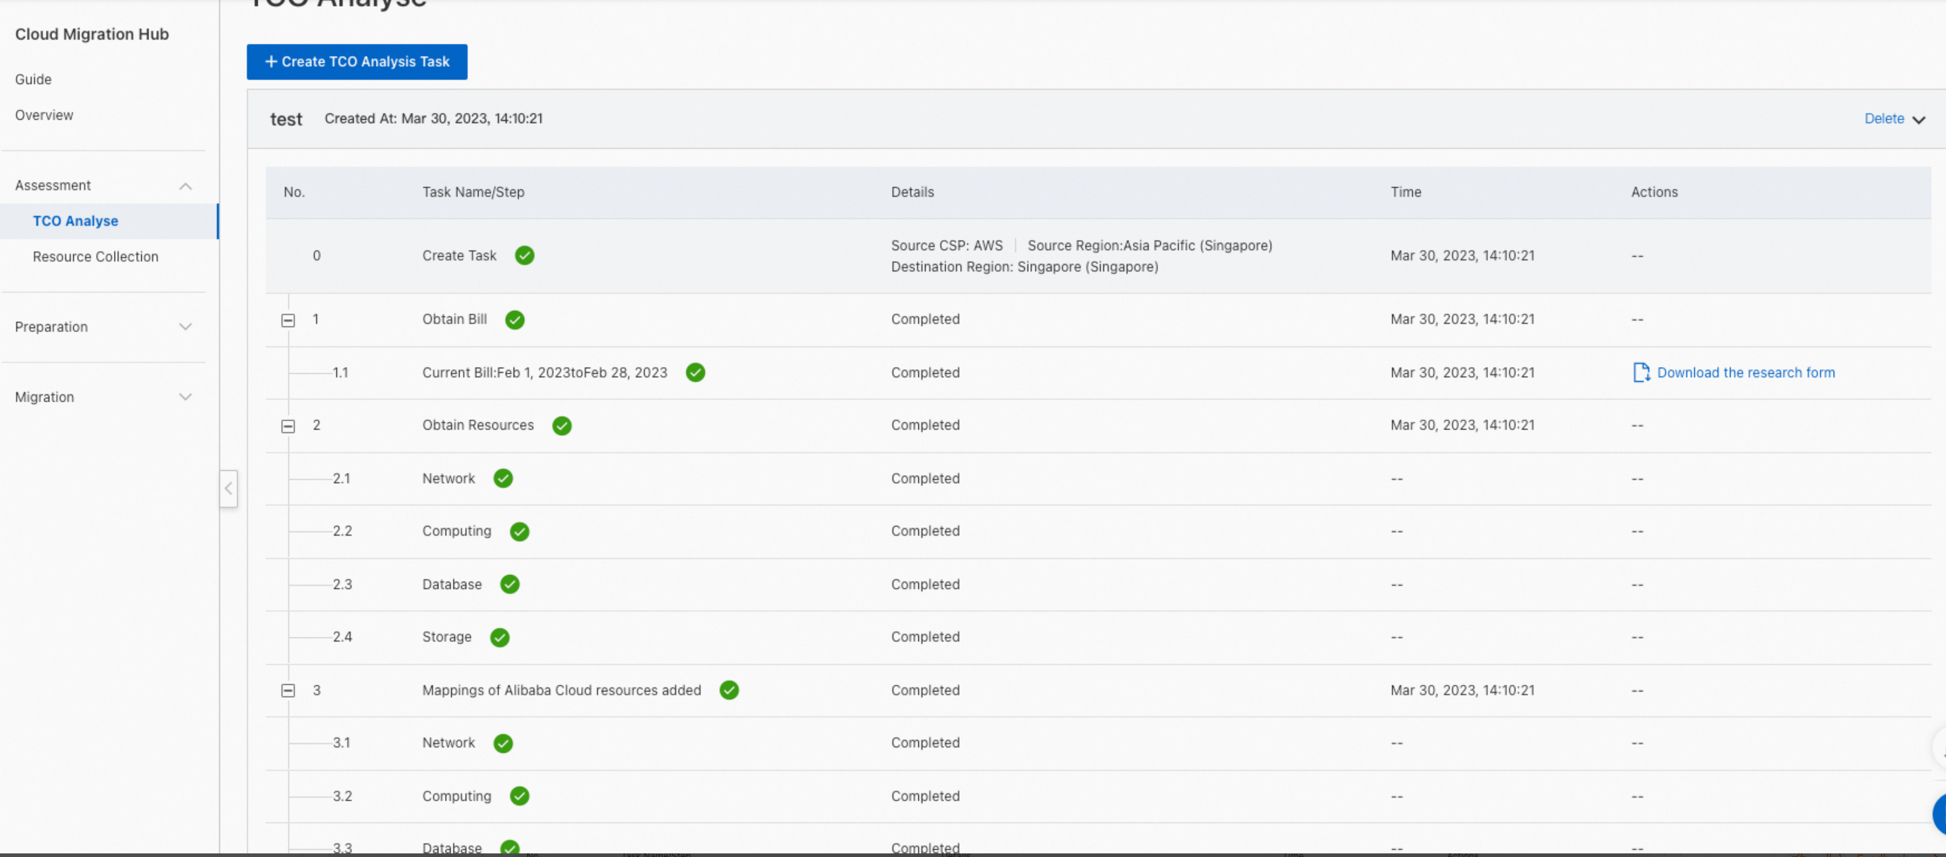This screenshot has height=857, width=1946.
Task: Collapse the left sidebar using the arrow handle
Action: click(x=228, y=488)
